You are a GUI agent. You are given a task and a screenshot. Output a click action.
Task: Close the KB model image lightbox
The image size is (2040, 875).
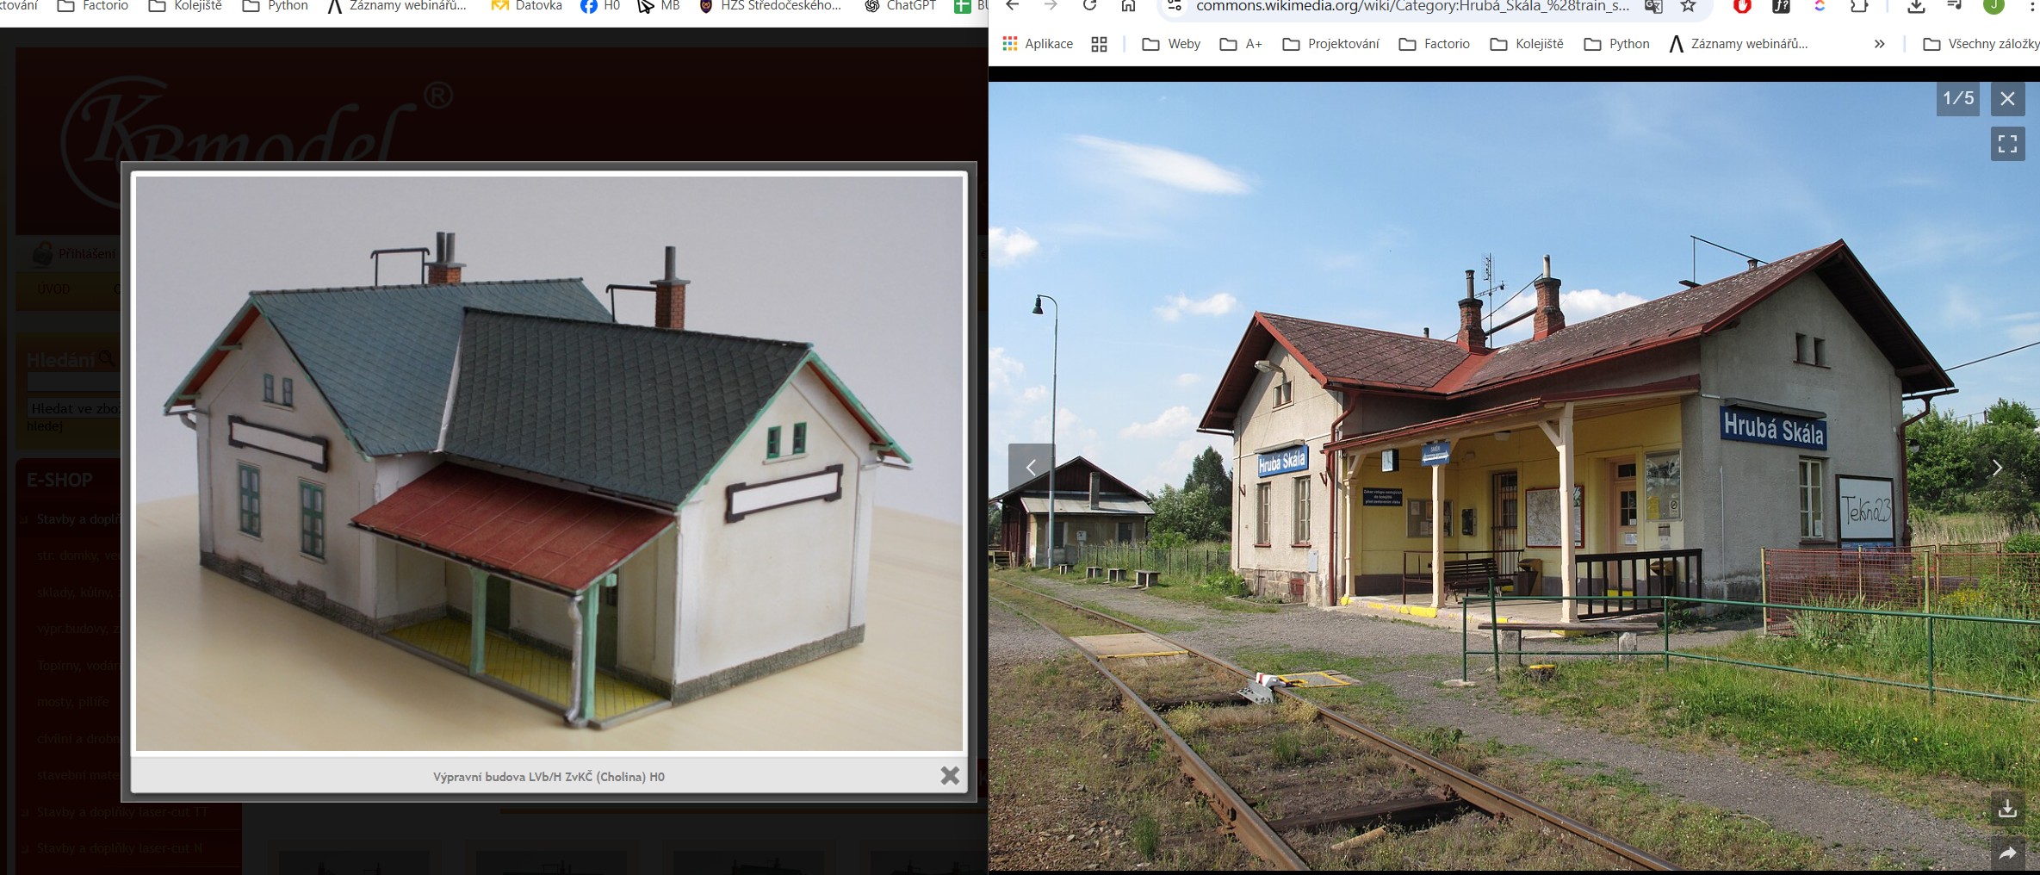tap(949, 776)
